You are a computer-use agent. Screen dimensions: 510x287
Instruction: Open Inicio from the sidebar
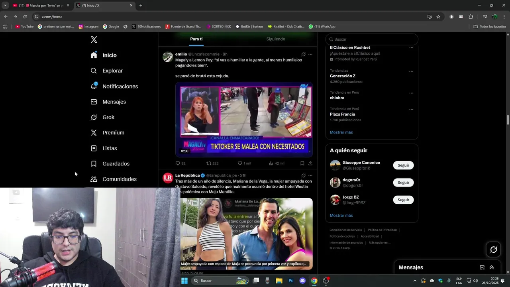click(x=104, y=55)
